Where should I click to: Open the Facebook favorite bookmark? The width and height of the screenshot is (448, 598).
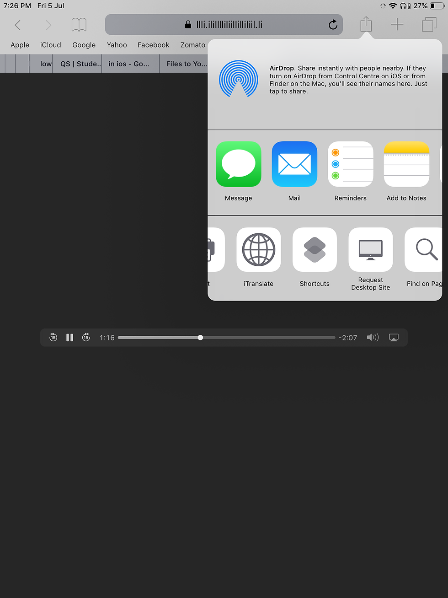point(154,45)
